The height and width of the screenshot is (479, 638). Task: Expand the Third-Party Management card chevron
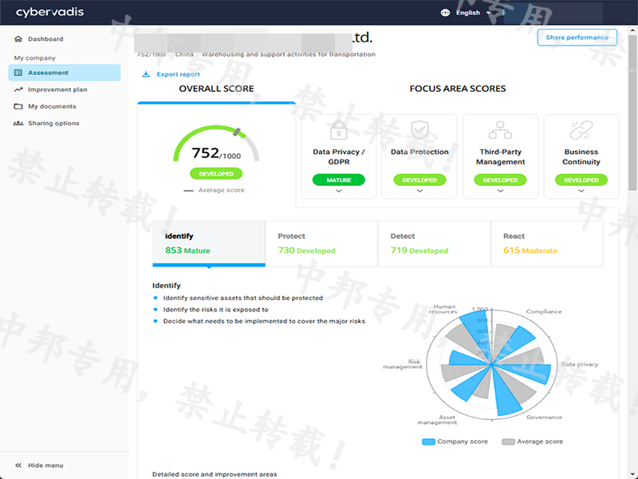click(x=500, y=191)
